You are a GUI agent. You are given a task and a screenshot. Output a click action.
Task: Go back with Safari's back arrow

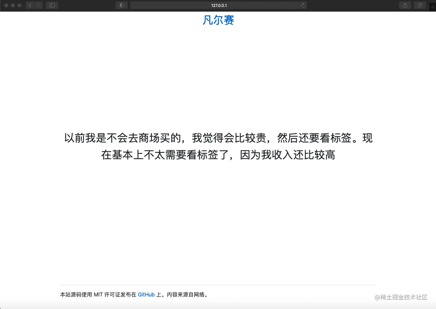30,5
